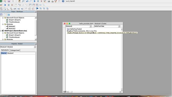The height and width of the screenshot is (97, 172).
Task: Select Module1 in the project tree
Action: point(12,26)
